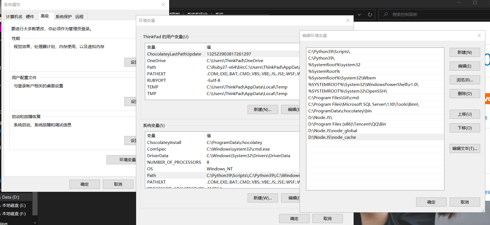Select the Microsoft SQL Server Binn entry
The image size is (490, 225).
pos(375,104)
